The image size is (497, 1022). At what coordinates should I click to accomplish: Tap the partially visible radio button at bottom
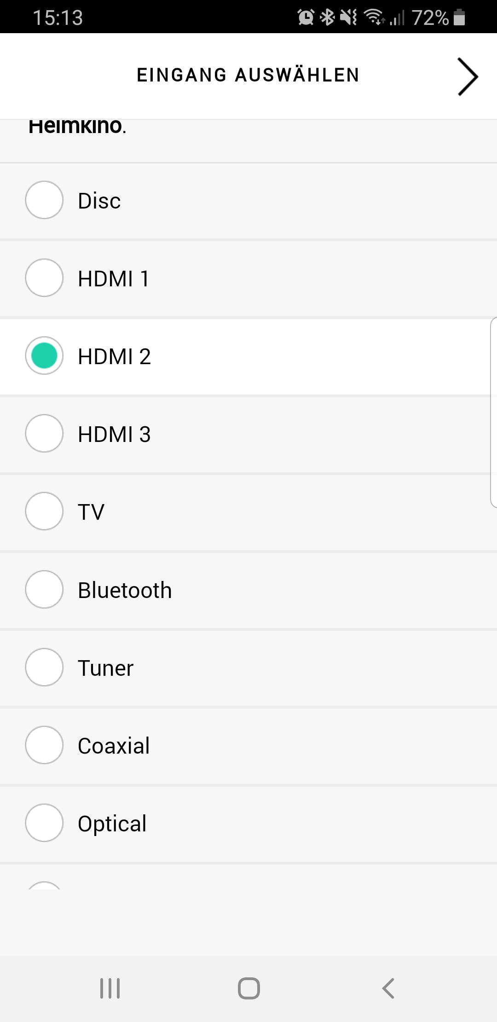[x=44, y=886]
